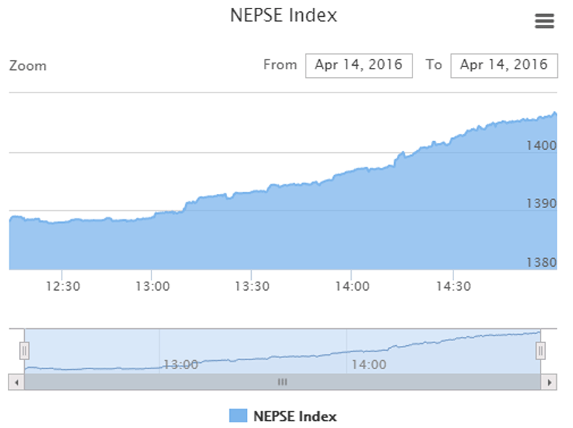The width and height of the screenshot is (573, 428).
Task: Click the navigator right scroll arrow
Action: tap(549, 382)
